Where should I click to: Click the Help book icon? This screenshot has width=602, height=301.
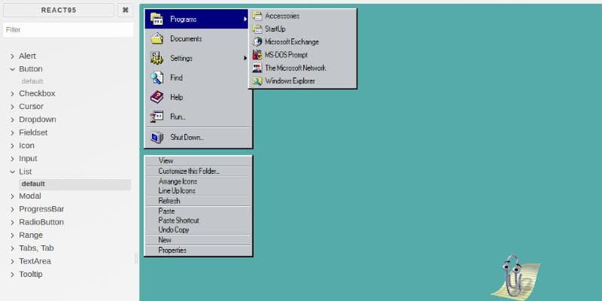[157, 97]
